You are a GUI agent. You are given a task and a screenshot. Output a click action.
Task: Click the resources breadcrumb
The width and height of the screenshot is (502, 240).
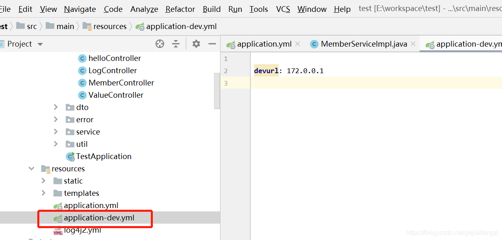(105, 27)
